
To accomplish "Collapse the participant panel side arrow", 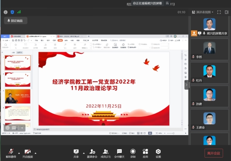I will (186, 85).
